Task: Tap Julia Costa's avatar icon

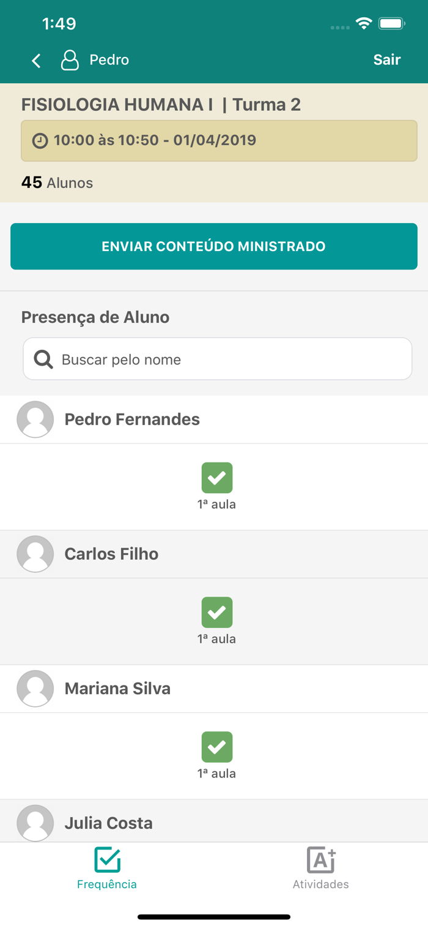Action: pyautogui.click(x=35, y=823)
